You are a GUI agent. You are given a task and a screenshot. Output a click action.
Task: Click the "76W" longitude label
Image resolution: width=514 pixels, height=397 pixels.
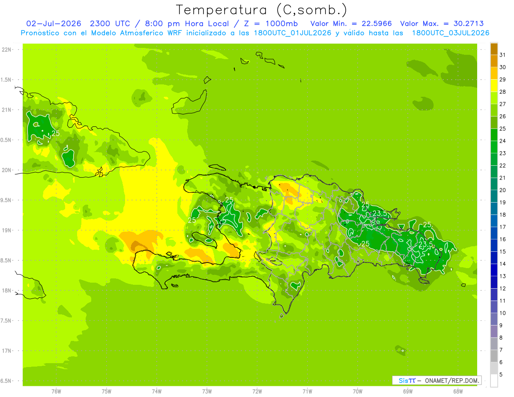56,391
